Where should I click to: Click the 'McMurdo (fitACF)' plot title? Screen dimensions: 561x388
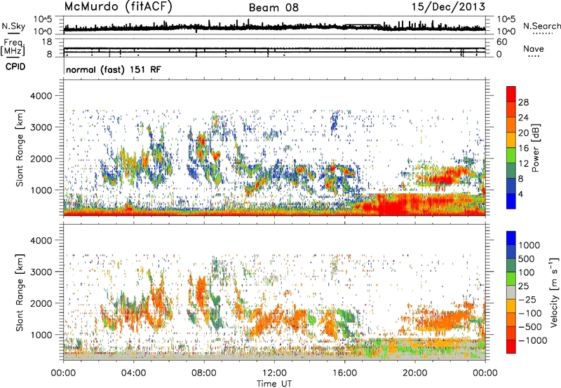pos(118,7)
